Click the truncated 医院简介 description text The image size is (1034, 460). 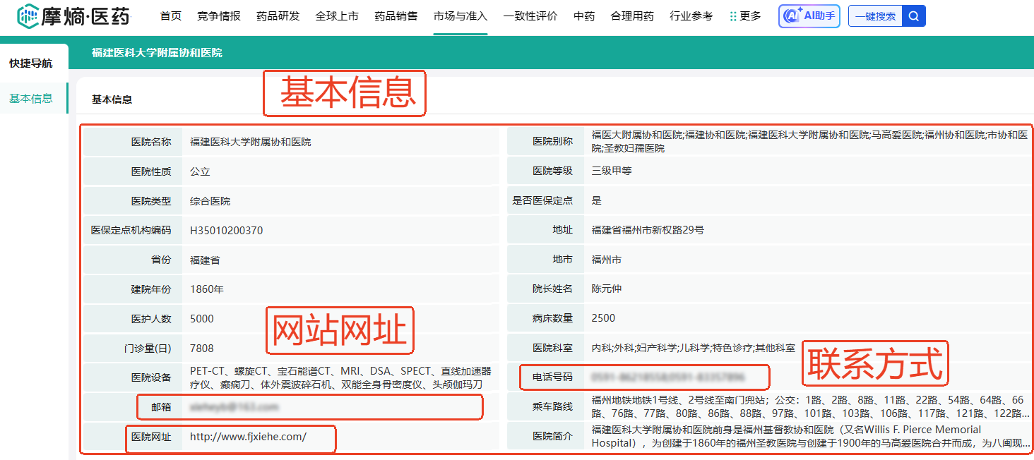point(809,436)
